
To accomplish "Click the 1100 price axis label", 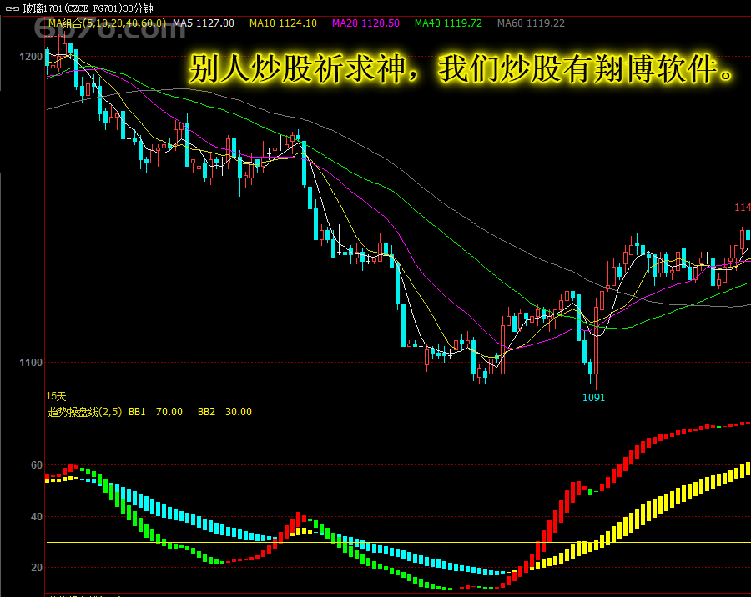I will click(31, 363).
